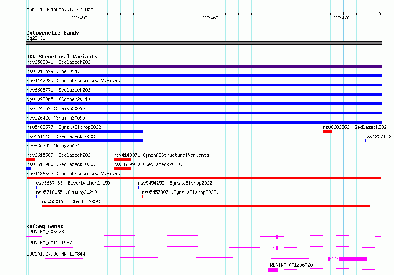Screen dimensions: 394x275
Task: Click the blue bar under nsv6616960
Action: [x=29, y=169]
